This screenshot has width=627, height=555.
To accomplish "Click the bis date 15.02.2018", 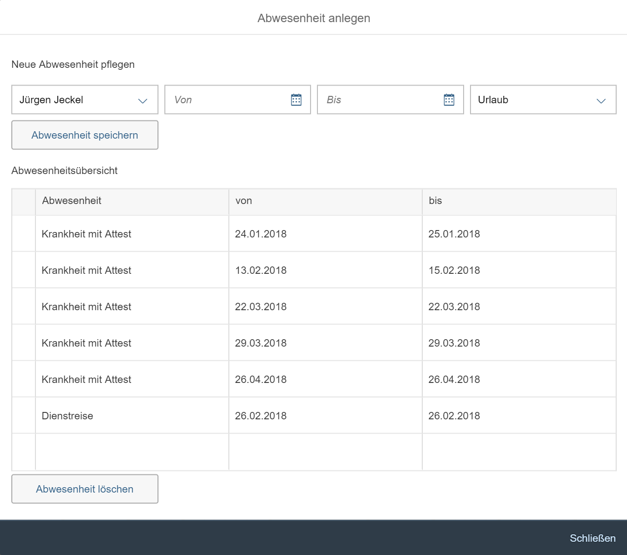I will (454, 270).
